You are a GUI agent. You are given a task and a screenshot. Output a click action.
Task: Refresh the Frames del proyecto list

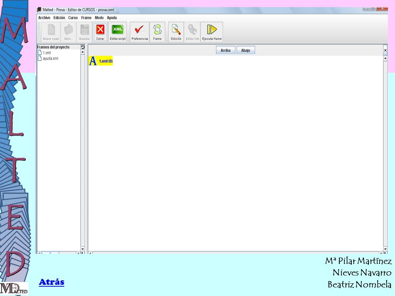83,47
